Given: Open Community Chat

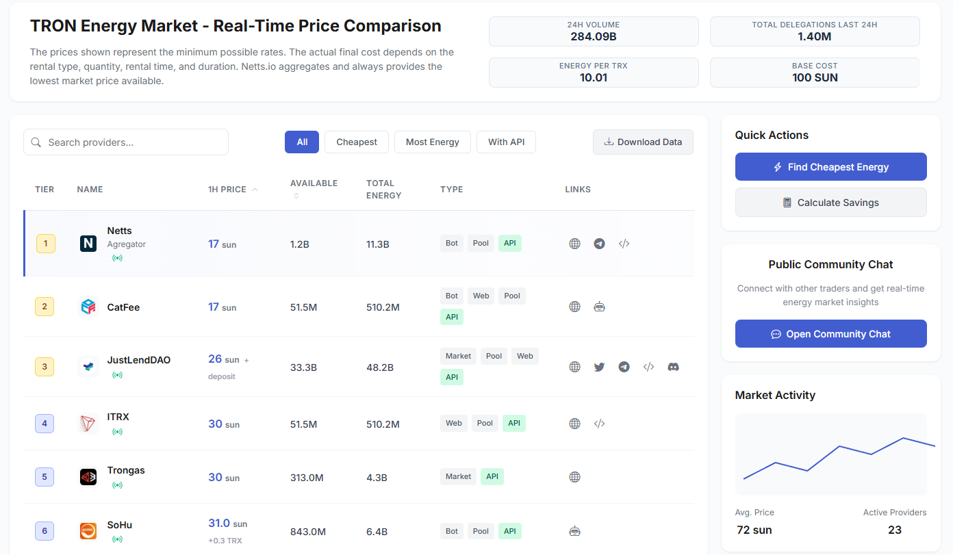Looking at the screenshot, I should point(830,334).
